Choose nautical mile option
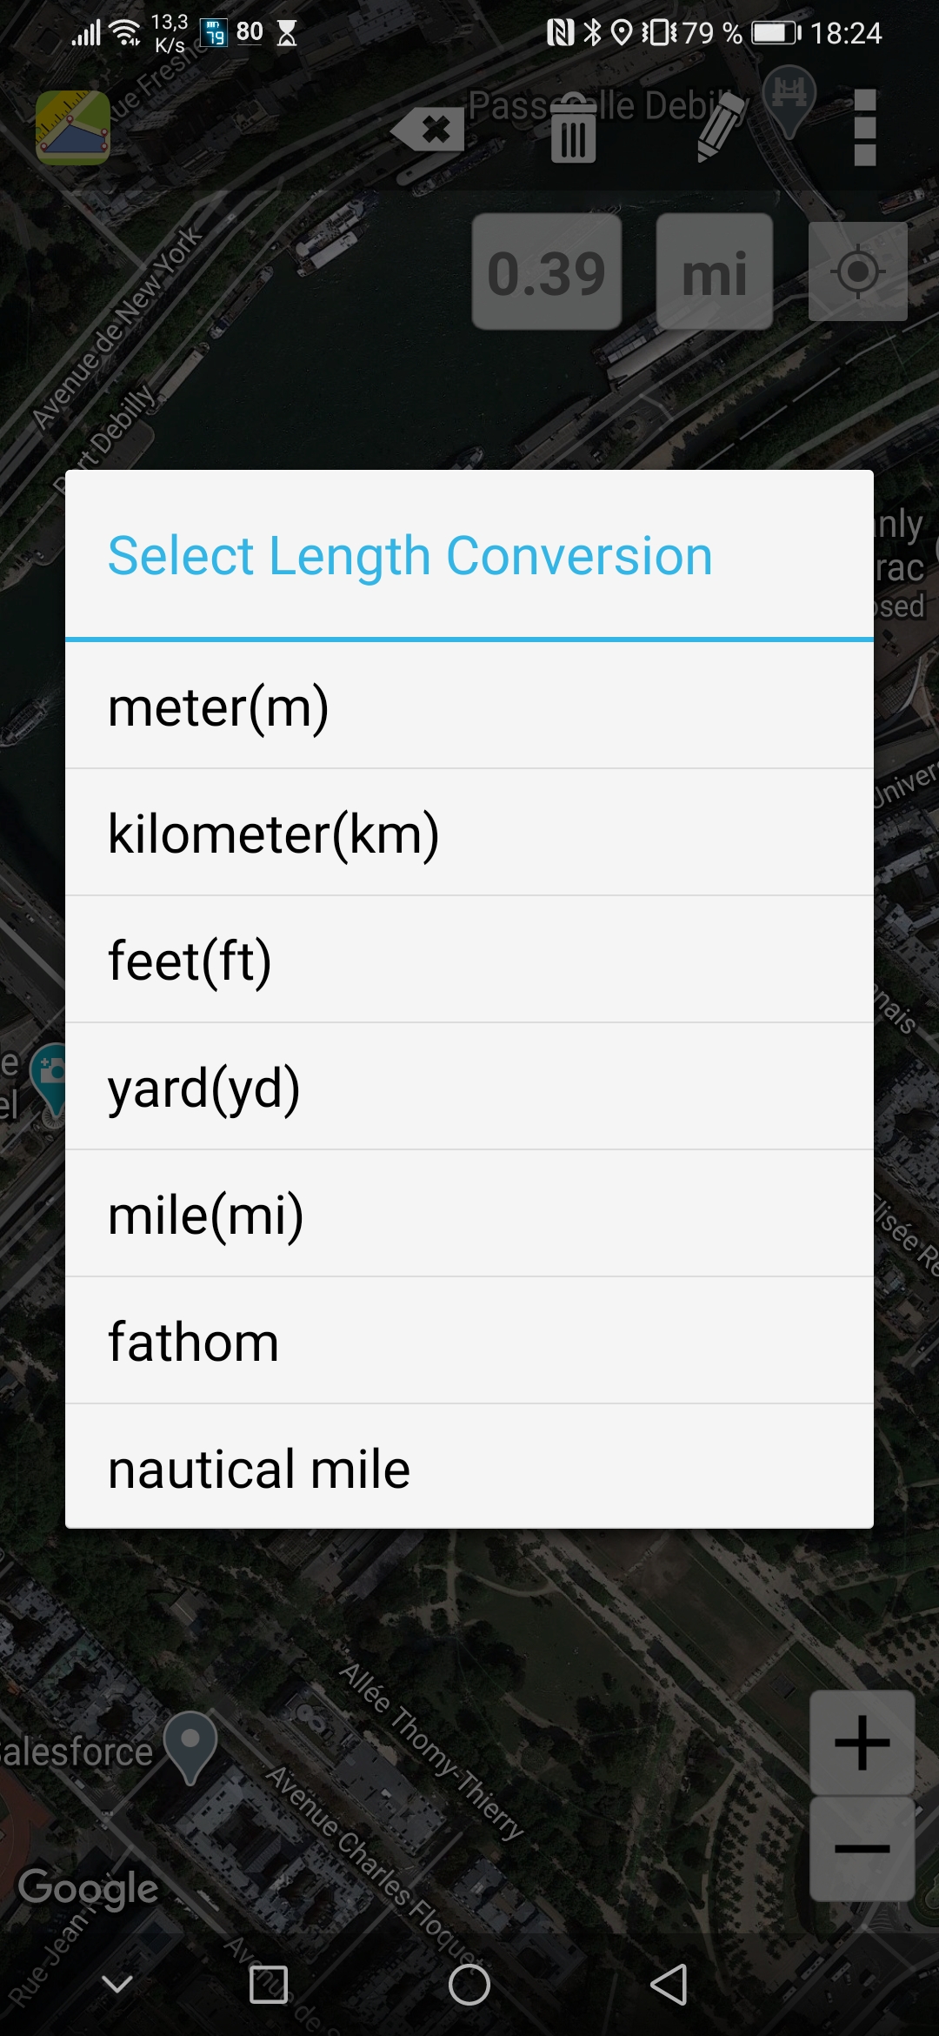This screenshot has width=939, height=2036. point(469,1467)
